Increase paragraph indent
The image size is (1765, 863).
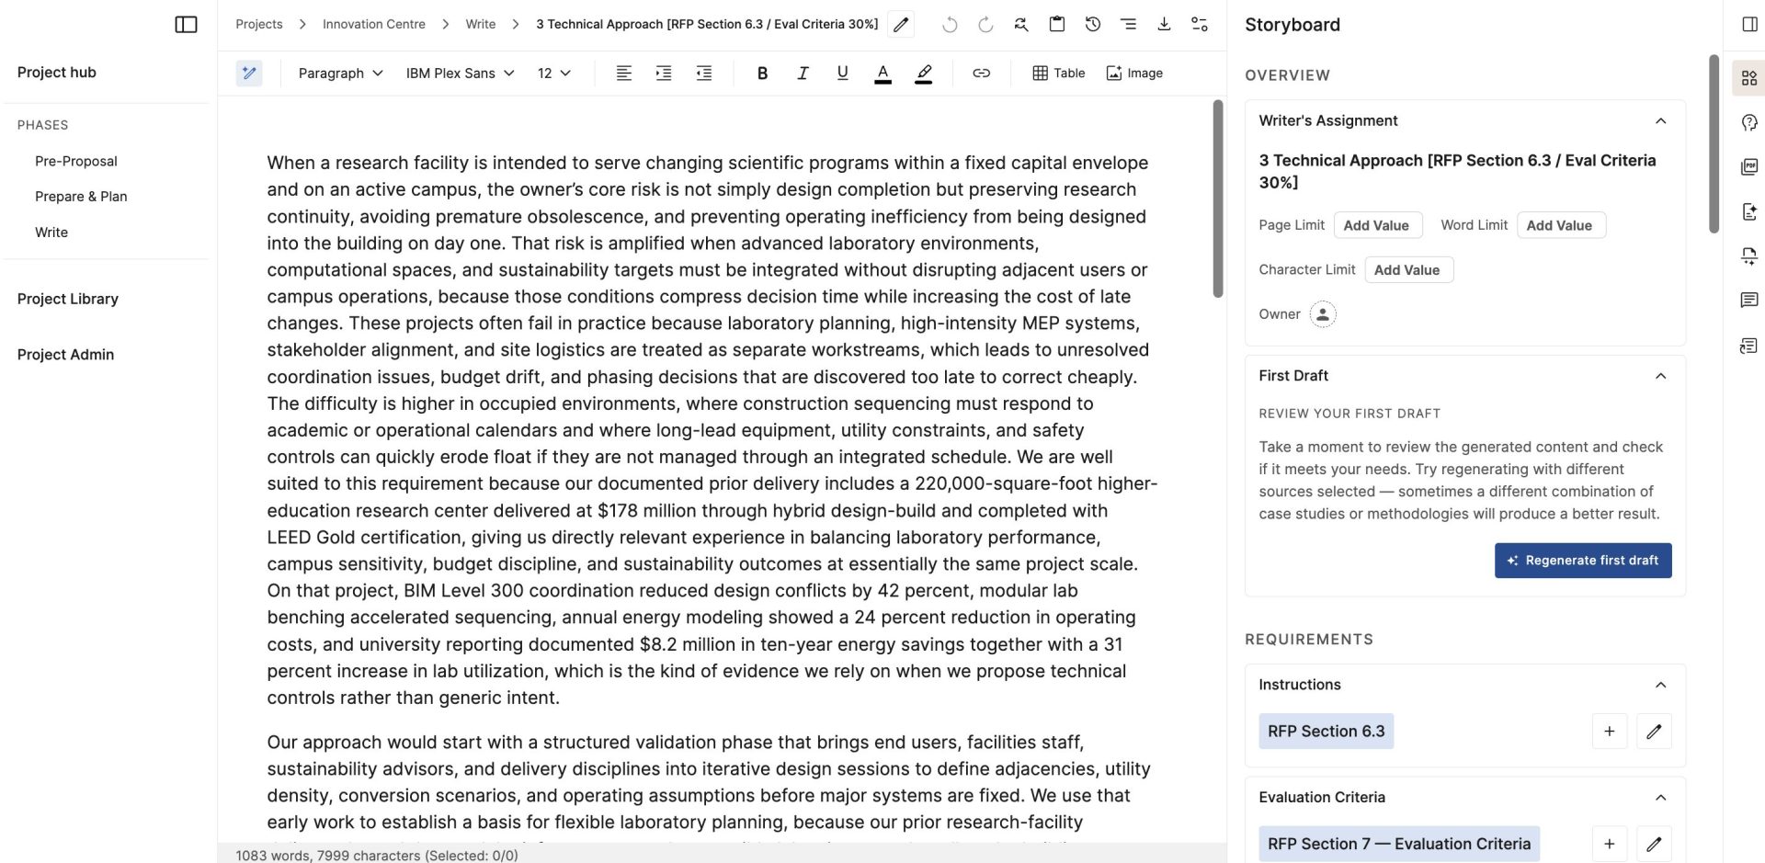[664, 74]
